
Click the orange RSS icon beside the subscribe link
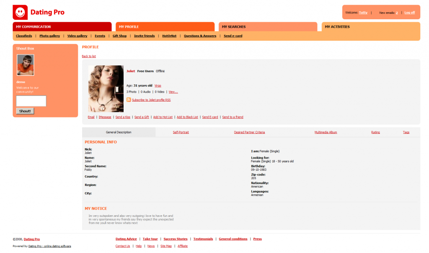point(129,100)
